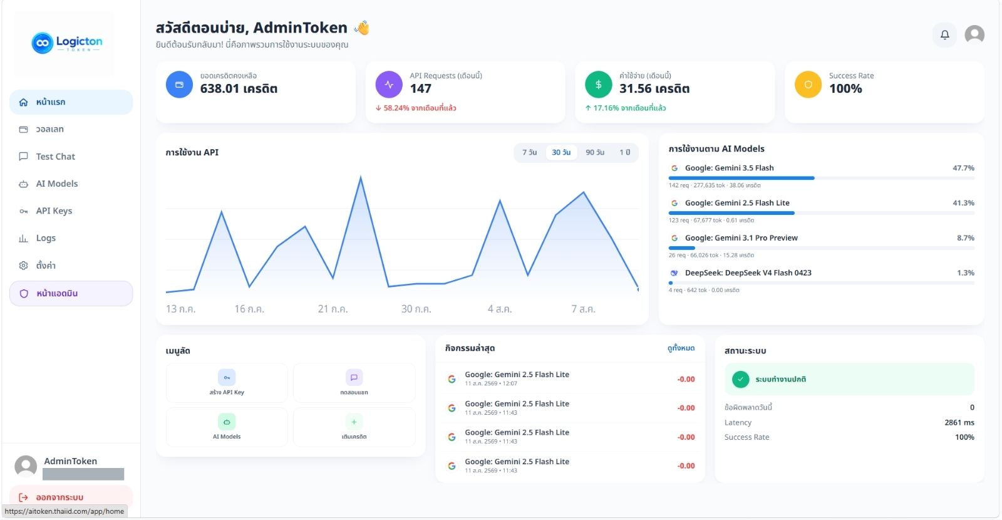Click the blue credit balance card icon

point(179,85)
